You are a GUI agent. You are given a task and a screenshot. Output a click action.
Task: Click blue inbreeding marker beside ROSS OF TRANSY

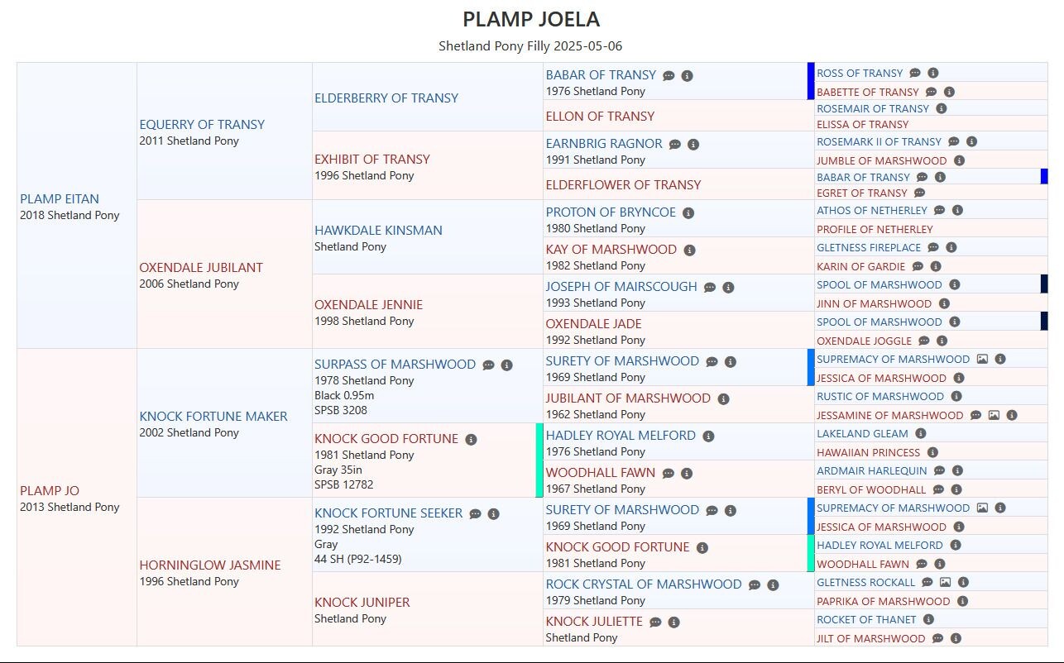click(x=812, y=81)
